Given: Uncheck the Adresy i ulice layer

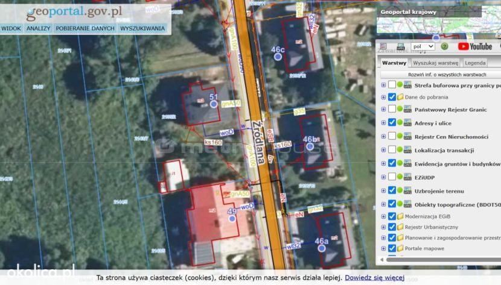Looking at the screenshot, I should point(392,123).
